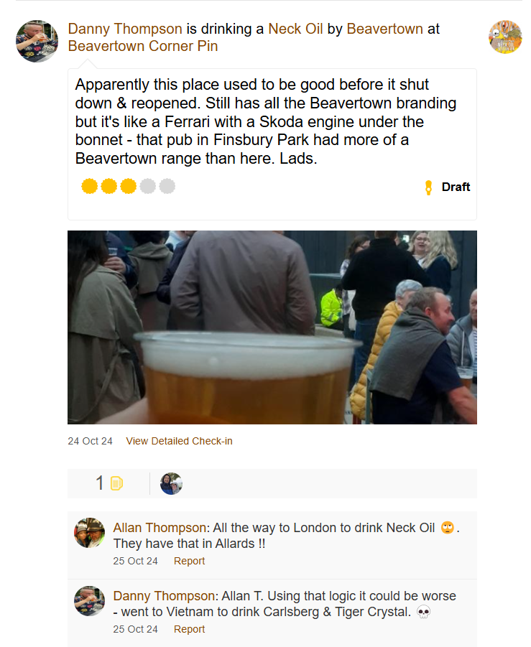Viewport: 531px width, 647px height.
Task: Open the Allan Thompson commenter name link
Action: (159, 528)
